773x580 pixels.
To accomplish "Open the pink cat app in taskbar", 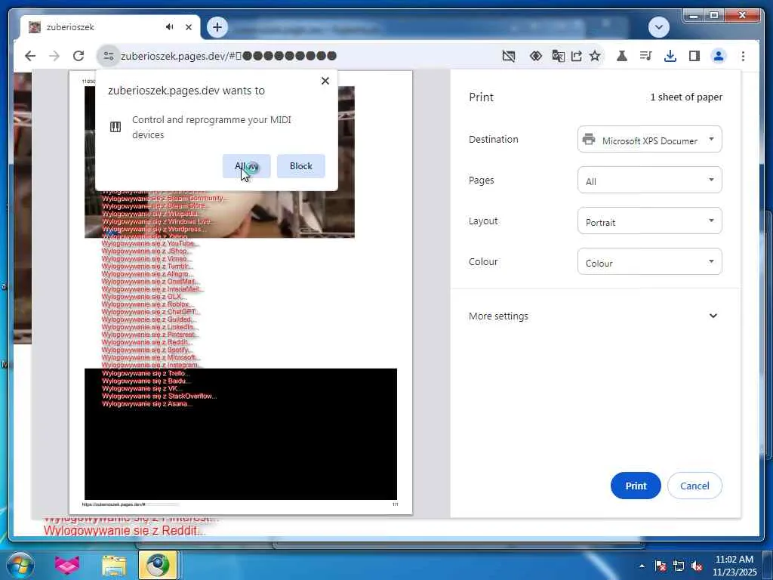I will [x=67, y=565].
